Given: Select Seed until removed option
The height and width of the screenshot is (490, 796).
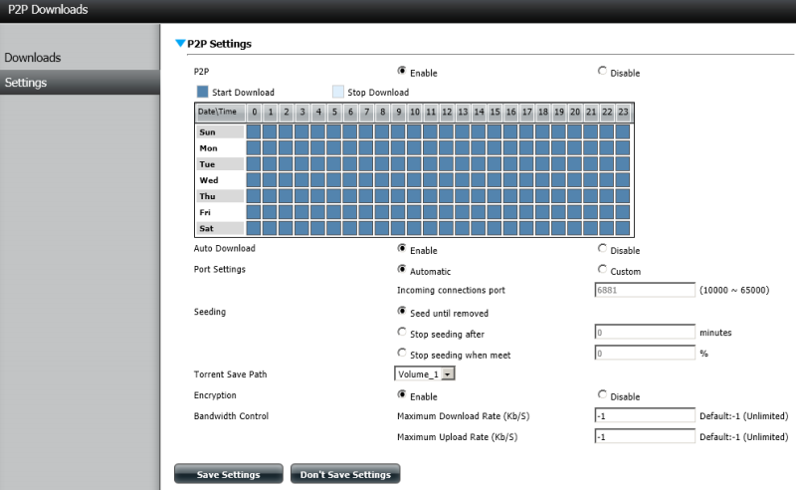Looking at the screenshot, I should click(x=402, y=311).
